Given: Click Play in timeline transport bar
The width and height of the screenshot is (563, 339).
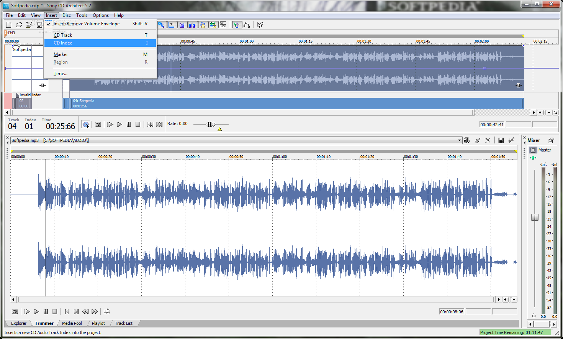Looking at the screenshot, I should pos(119,125).
